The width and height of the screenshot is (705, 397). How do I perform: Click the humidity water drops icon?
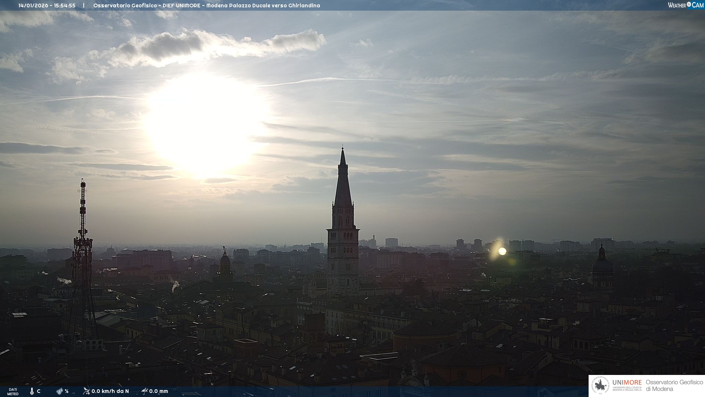click(x=59, y=391)
